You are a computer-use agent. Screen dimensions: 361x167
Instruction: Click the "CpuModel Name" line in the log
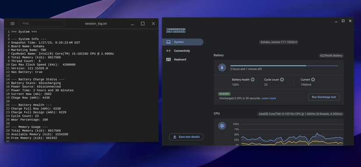pos(63,54)
